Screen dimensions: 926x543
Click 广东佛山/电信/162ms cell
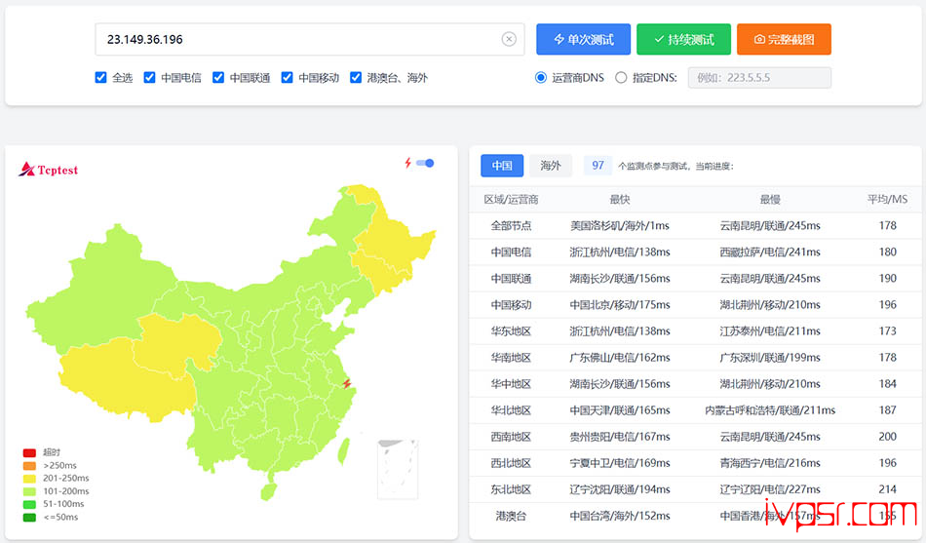[x=620, y=358]
